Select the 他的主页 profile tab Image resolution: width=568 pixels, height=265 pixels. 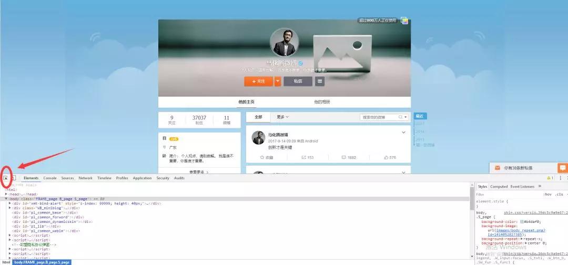click(246, 102)
